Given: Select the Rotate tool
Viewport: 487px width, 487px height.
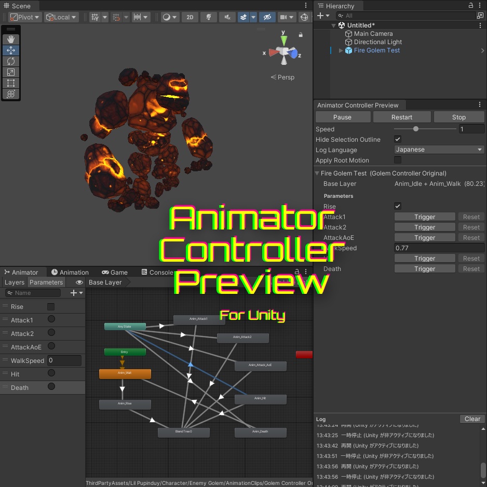Looking at the screenshot, I should (x=11, y=61).
